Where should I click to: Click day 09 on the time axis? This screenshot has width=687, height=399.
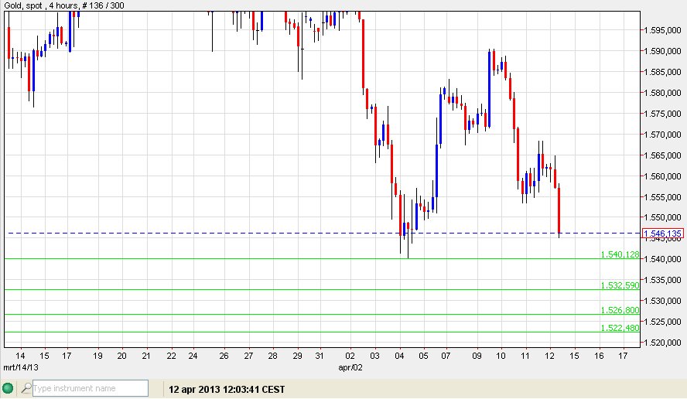point(477,356)
